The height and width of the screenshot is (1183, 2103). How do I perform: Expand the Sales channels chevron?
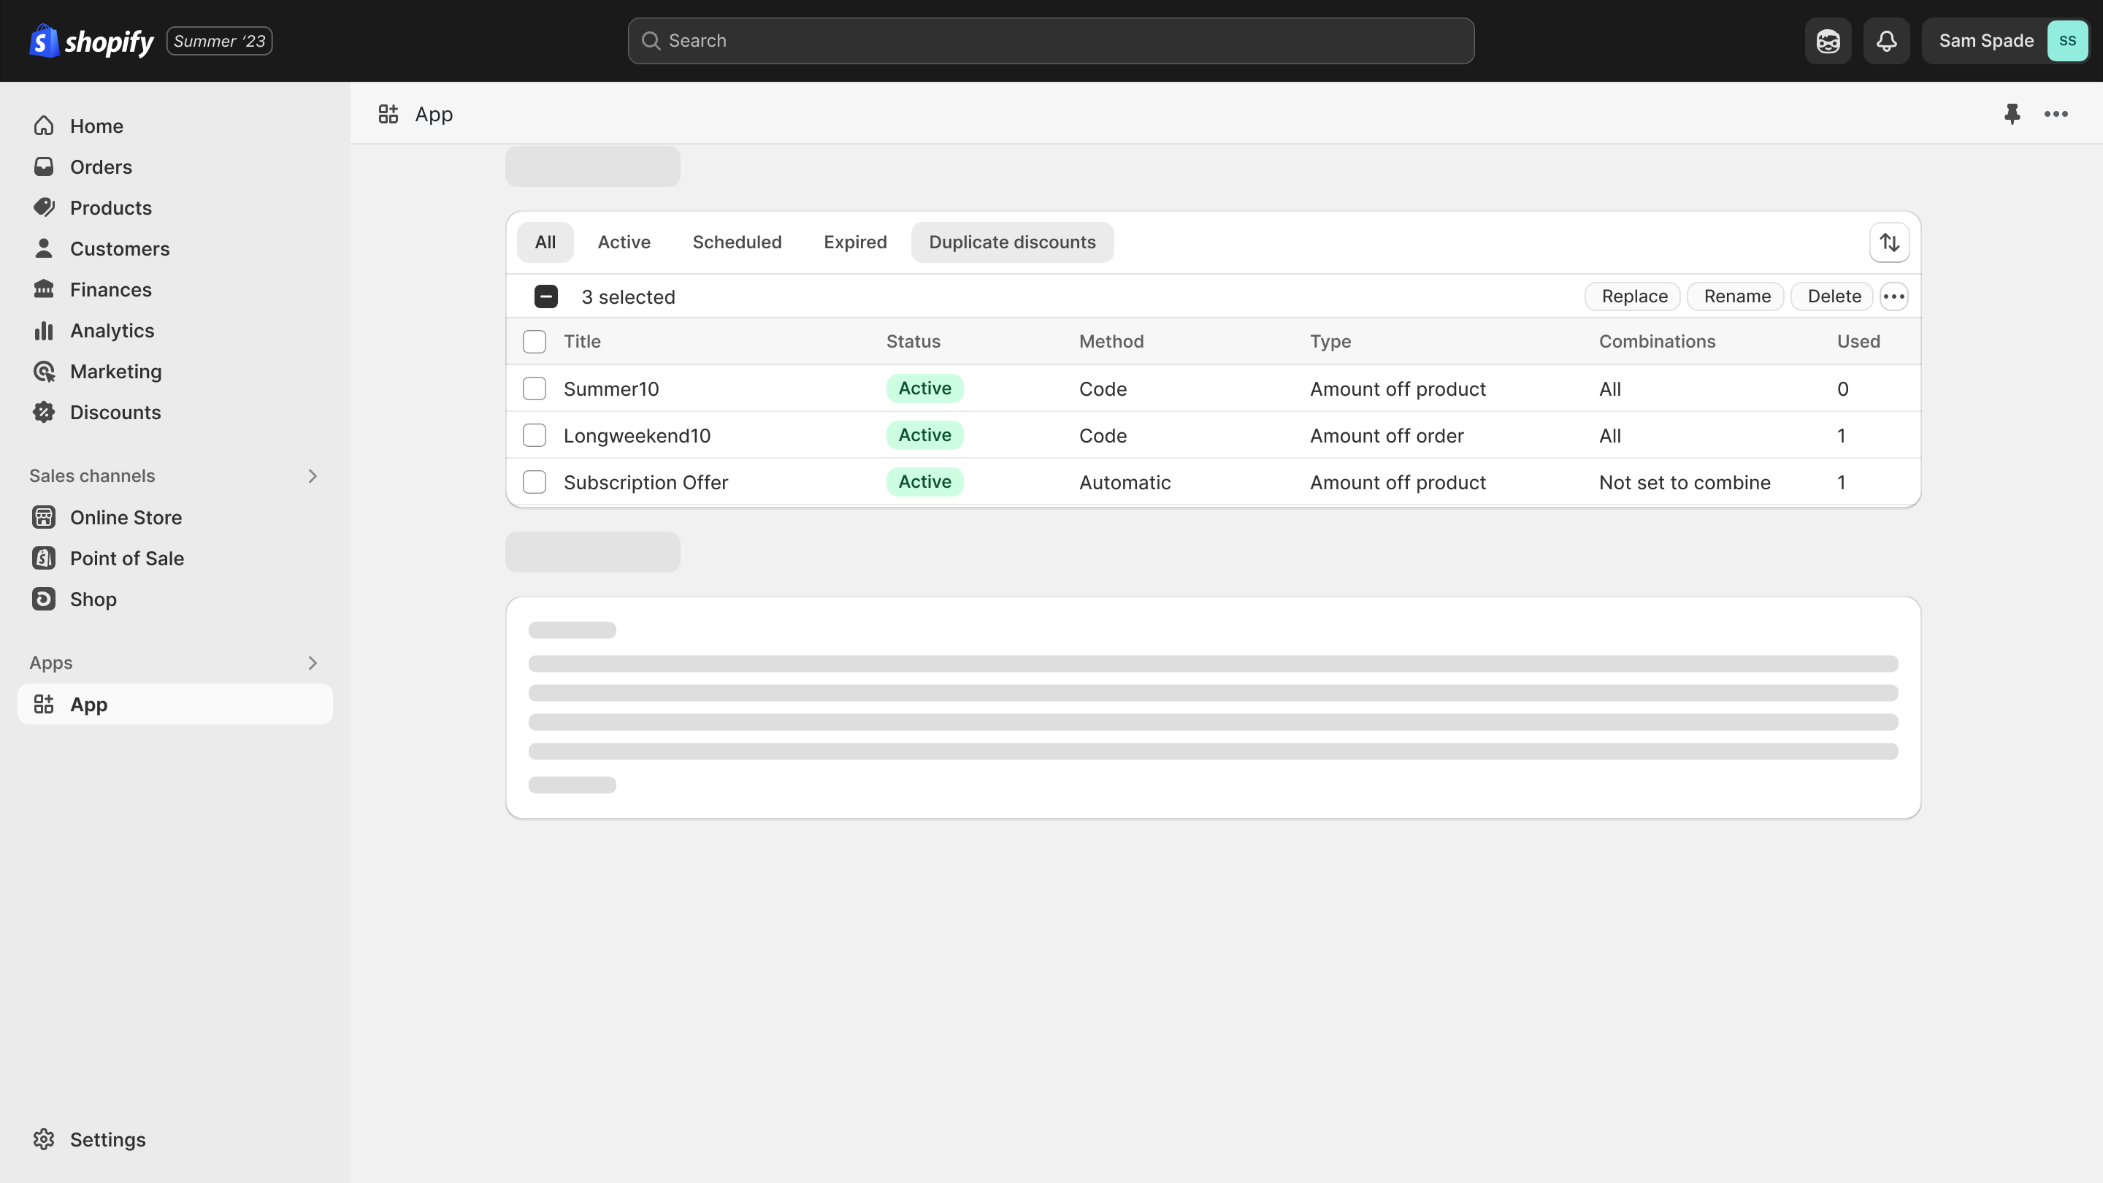(x=313, y=476)
